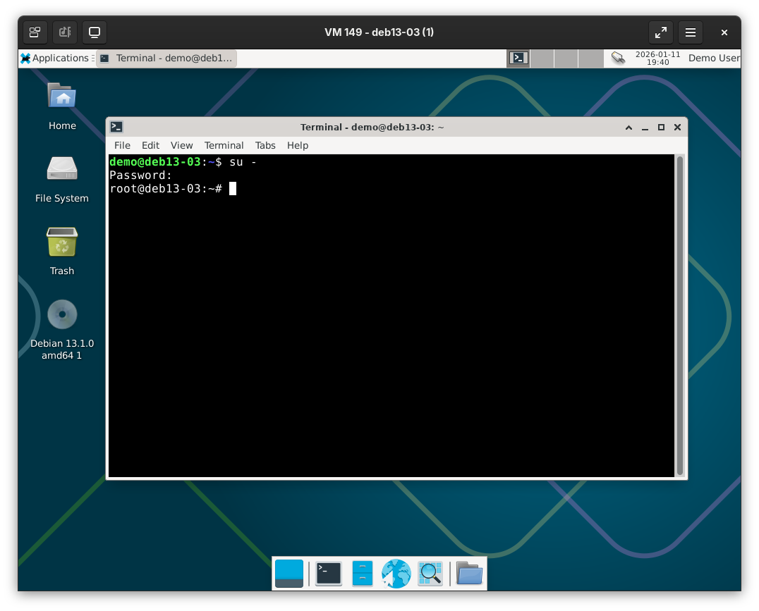Switch to the second workspace
The height and width of the screenshot is (611, 759).
(x=542, y=58)
